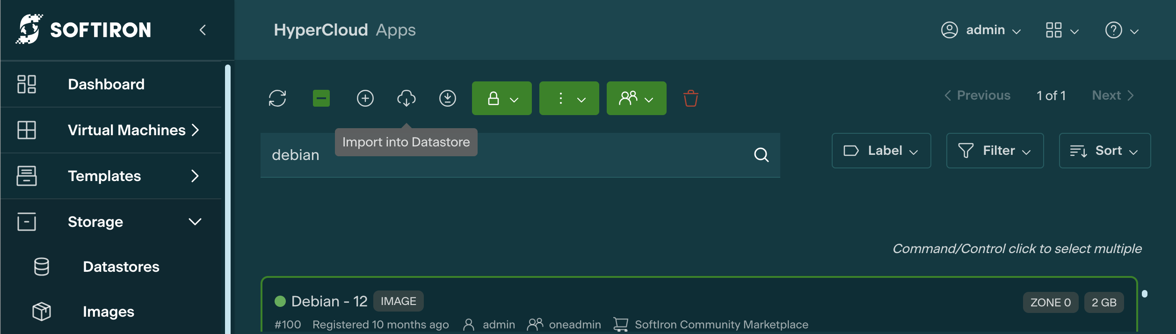Click the create new app plus icon
This screenshot has width=1176, height=334.
(x=365, y=98)
